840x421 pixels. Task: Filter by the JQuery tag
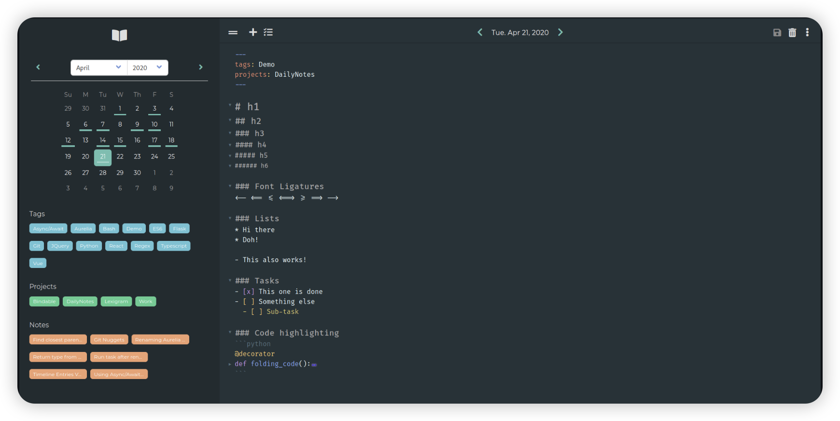(60, 246)
